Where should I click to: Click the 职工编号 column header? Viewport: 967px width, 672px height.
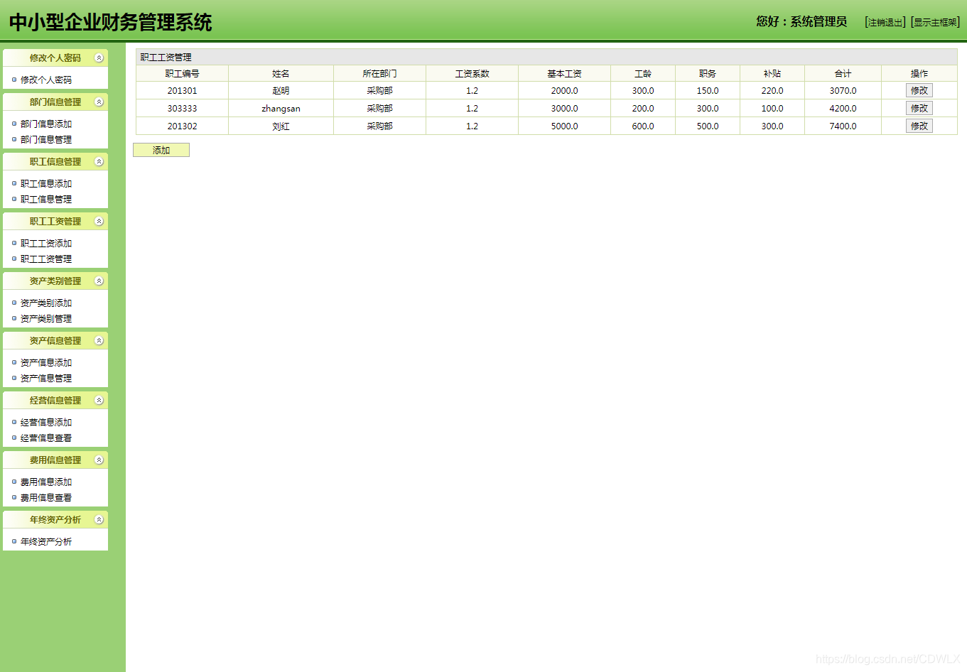point(183,74)
